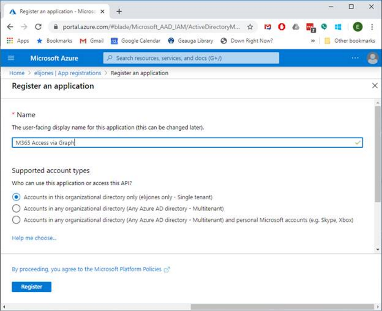Bookmark this page with the star icon
The width and height of the screenshot is (382, 311).
pos(250,27)
